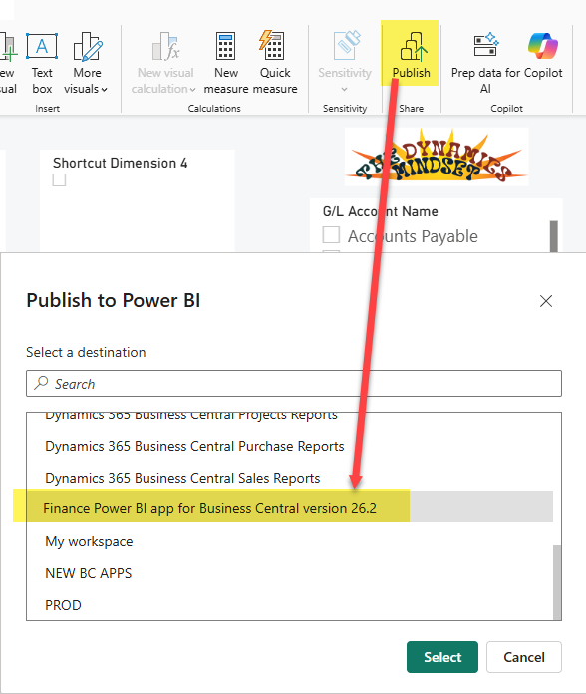Click the destination list scrollbar

pyautogui.click(x=557, y=582)
